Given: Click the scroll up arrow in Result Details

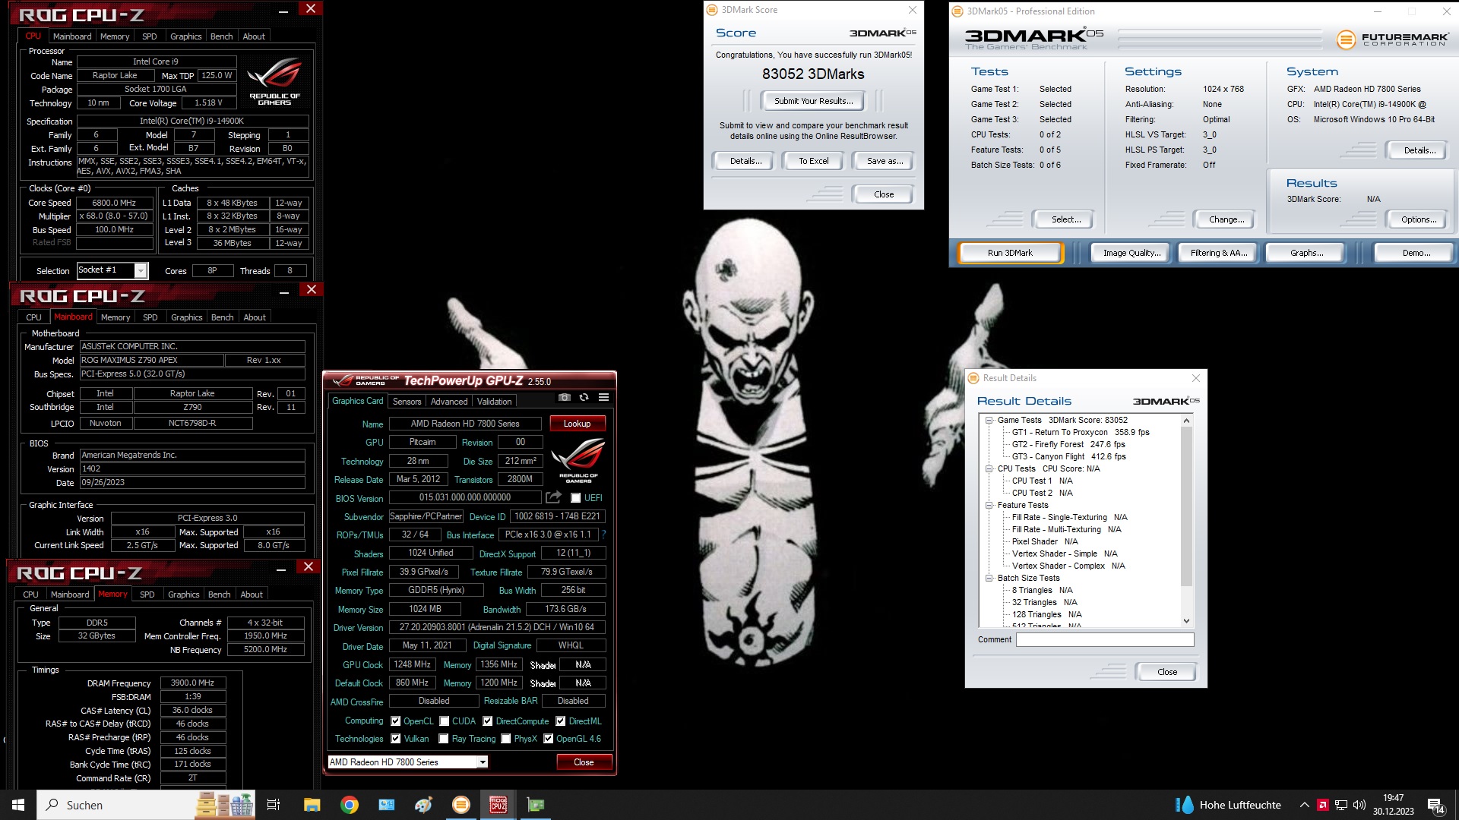Looking at the screenshot, I should [x=1186, y=421].
